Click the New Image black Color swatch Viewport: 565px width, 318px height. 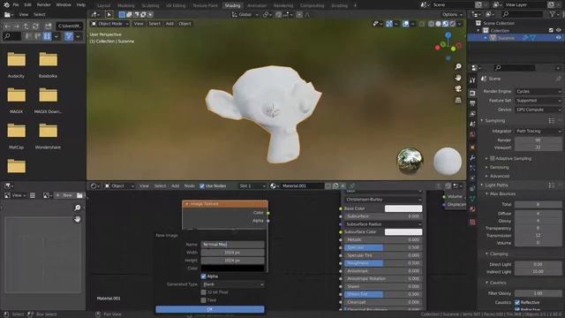pyautogui.click(x=233, y=269)
